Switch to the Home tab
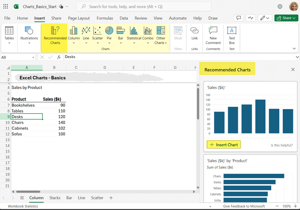Screen dimensions: 300x210 (22, 18)
